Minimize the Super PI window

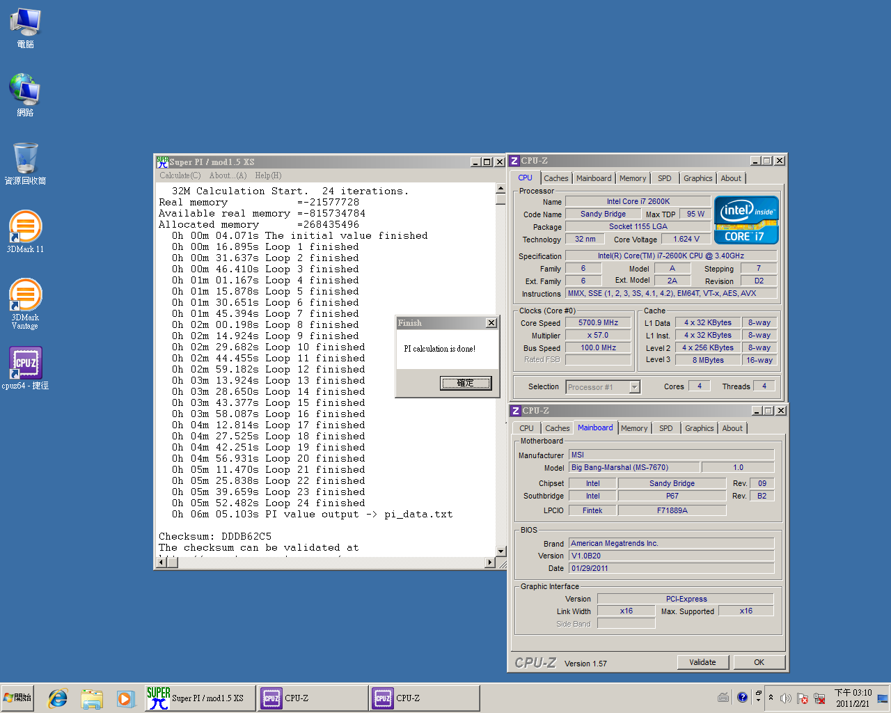(475, 162)
